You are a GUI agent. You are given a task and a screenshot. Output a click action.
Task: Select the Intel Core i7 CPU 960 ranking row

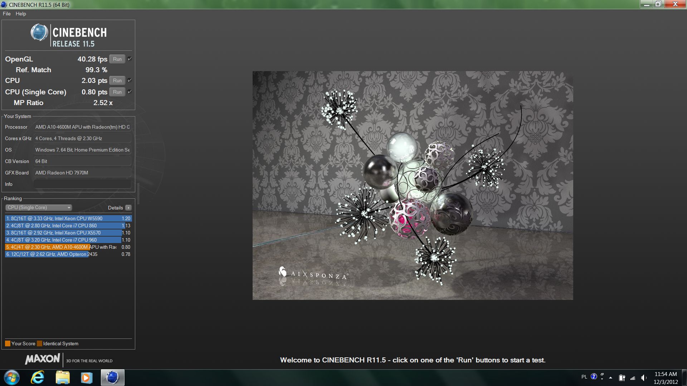68,240
